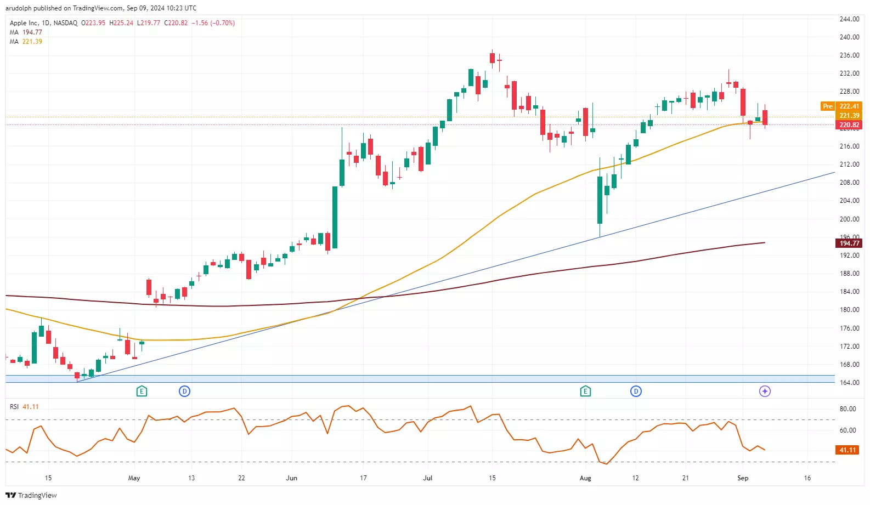Click the dividend D marker near Aug 12

pos(636,391)
